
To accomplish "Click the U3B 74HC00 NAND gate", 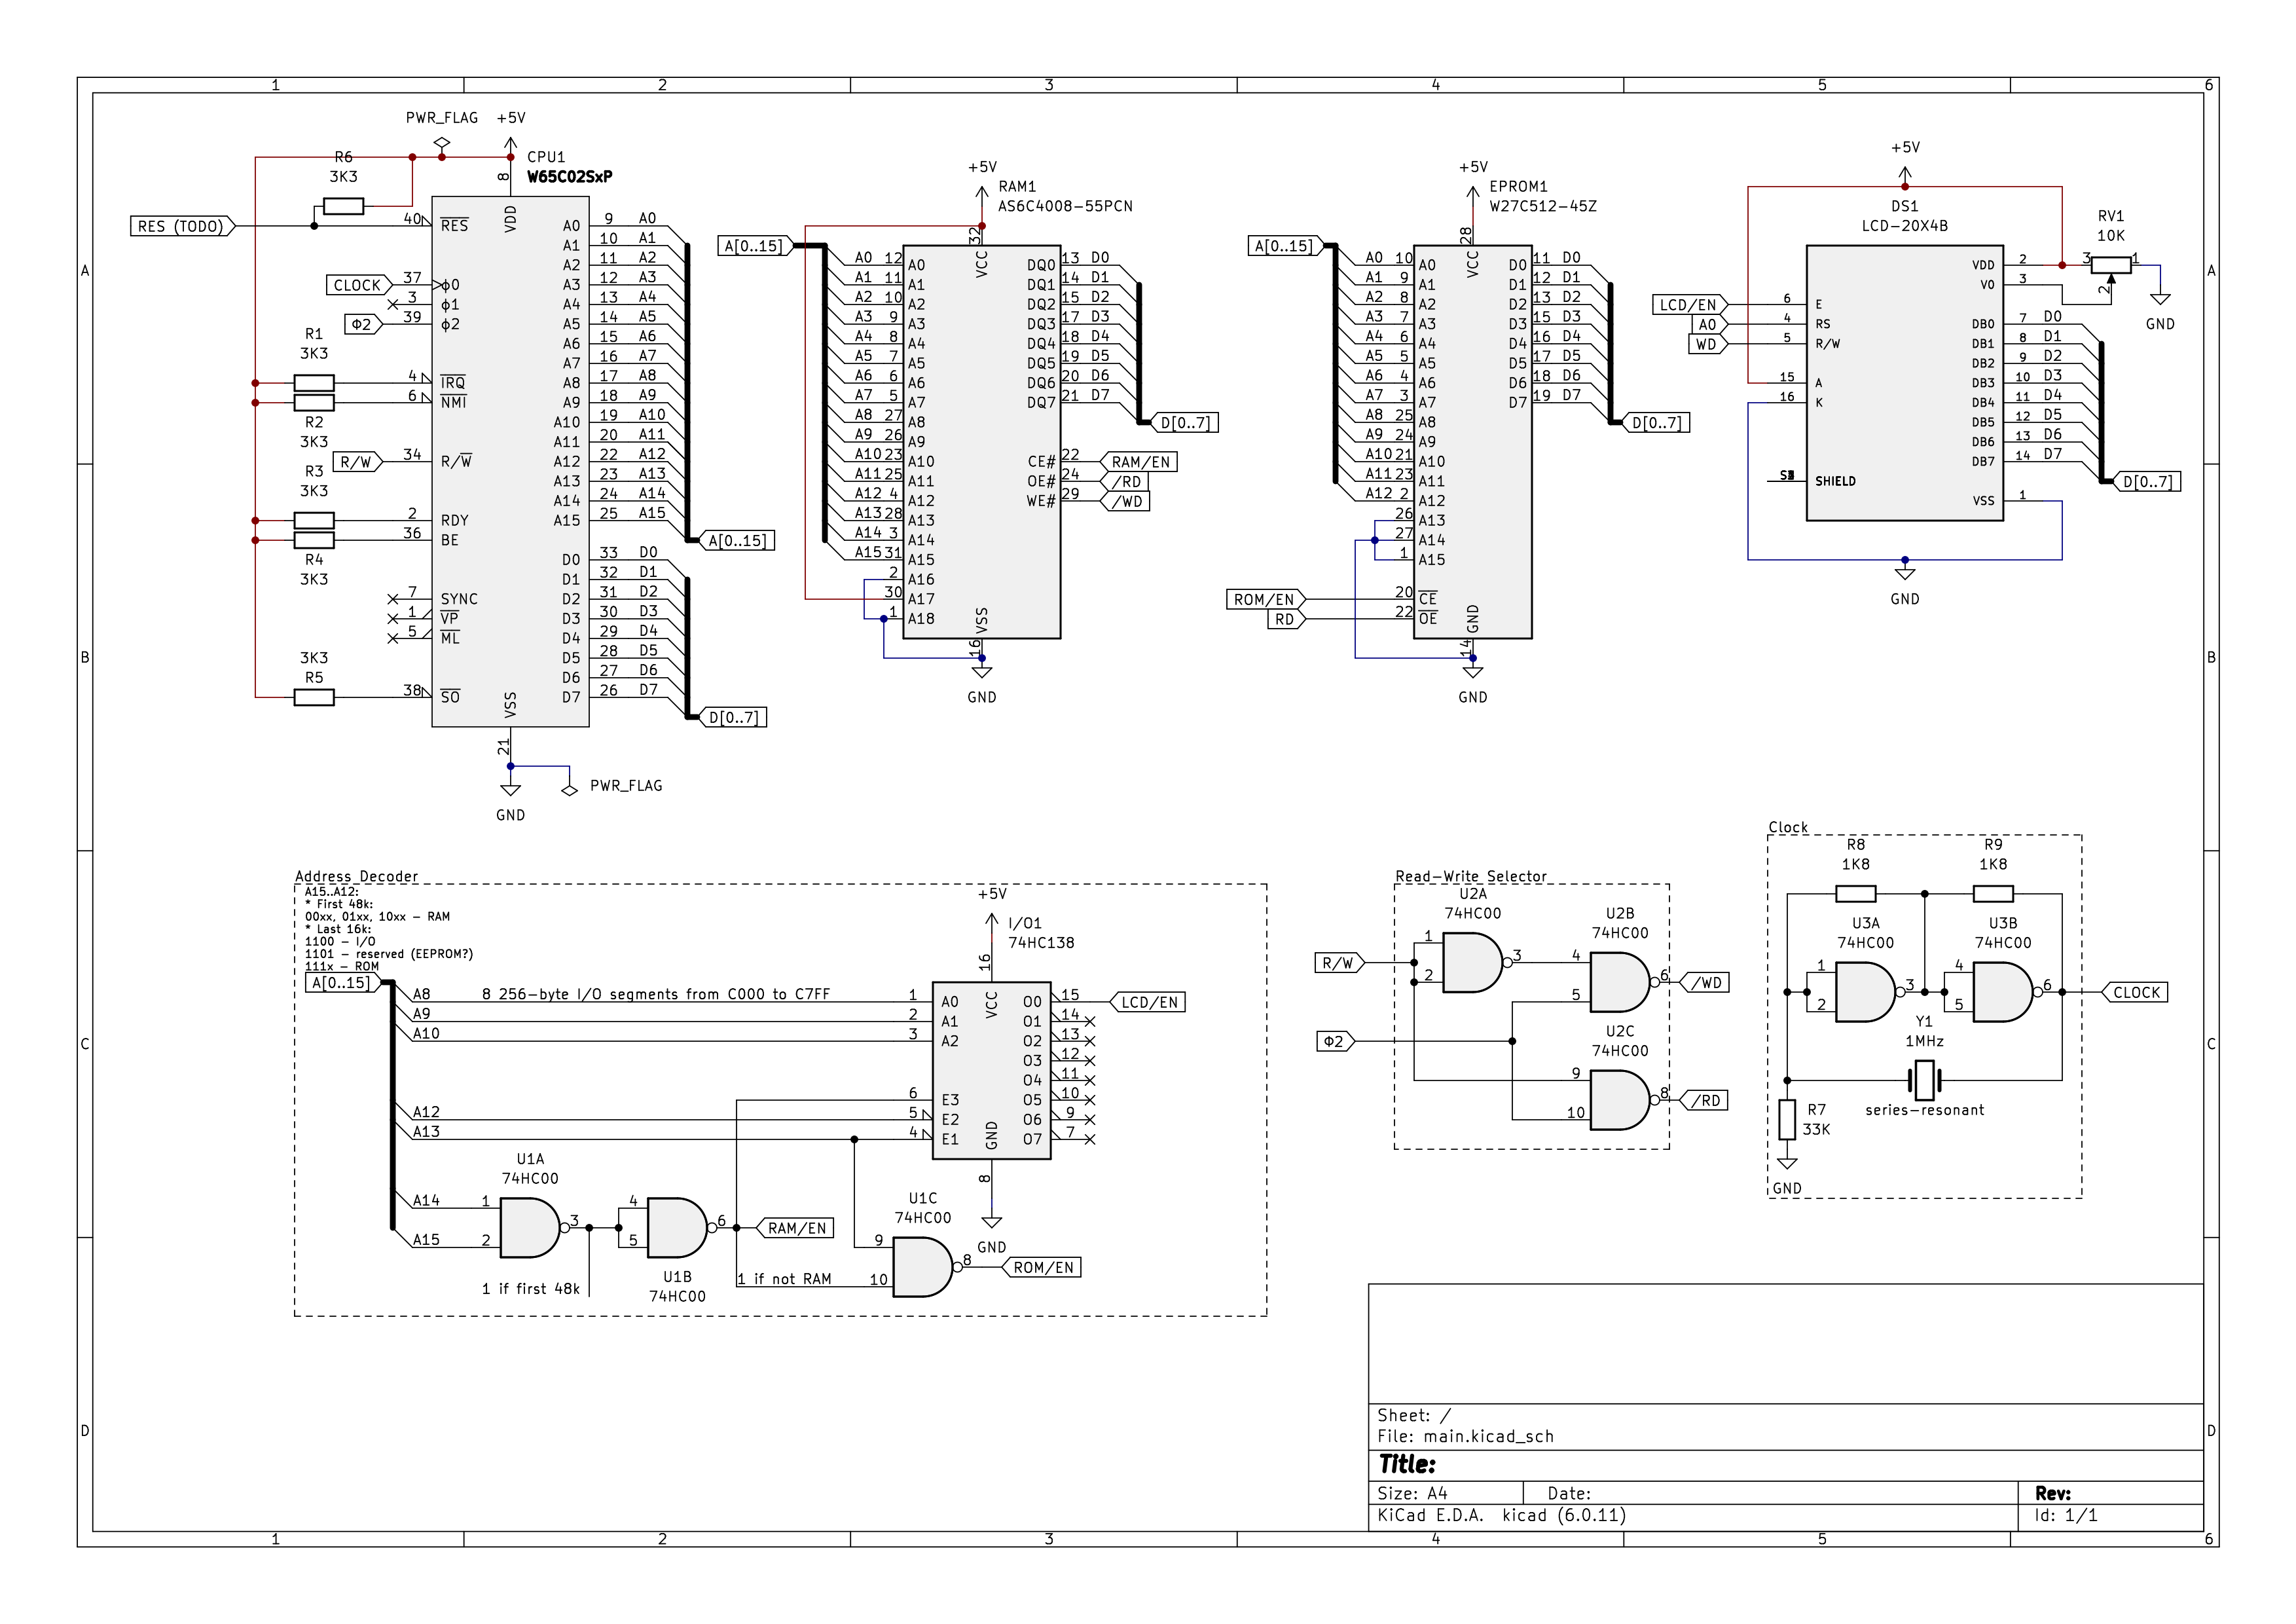I will coord(2001,992).
